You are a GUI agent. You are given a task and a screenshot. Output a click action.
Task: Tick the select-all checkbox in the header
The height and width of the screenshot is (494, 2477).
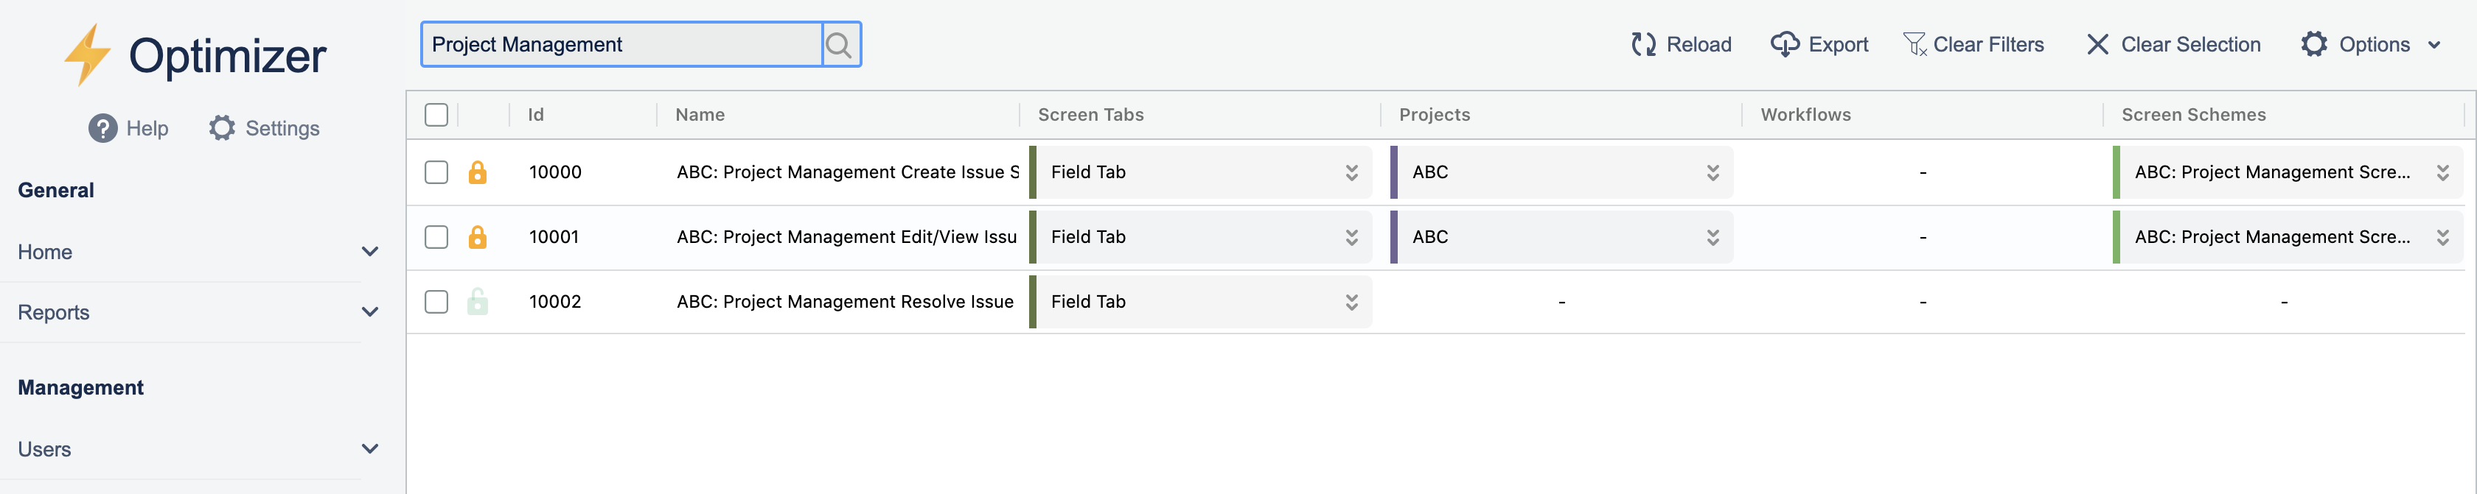point(436,116)
